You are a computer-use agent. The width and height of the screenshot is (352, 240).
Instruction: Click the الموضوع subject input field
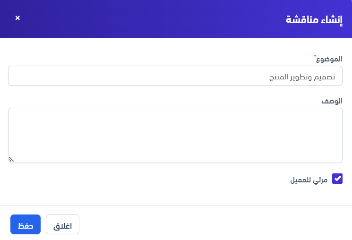pos(175,76)
